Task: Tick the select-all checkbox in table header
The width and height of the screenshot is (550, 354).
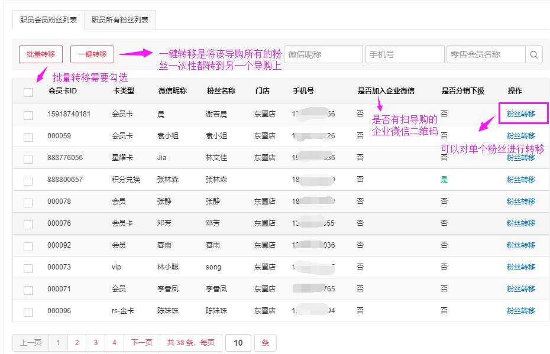Action: tap(28, 92)
